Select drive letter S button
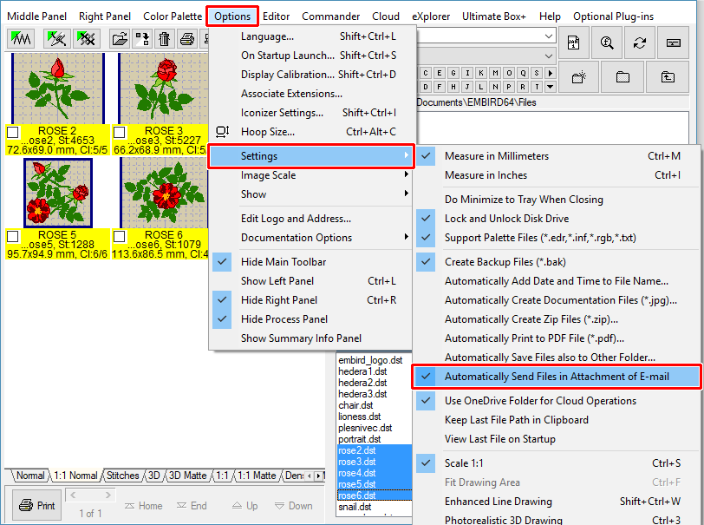The height and width of the screenshot is (525, 704). 537,73
